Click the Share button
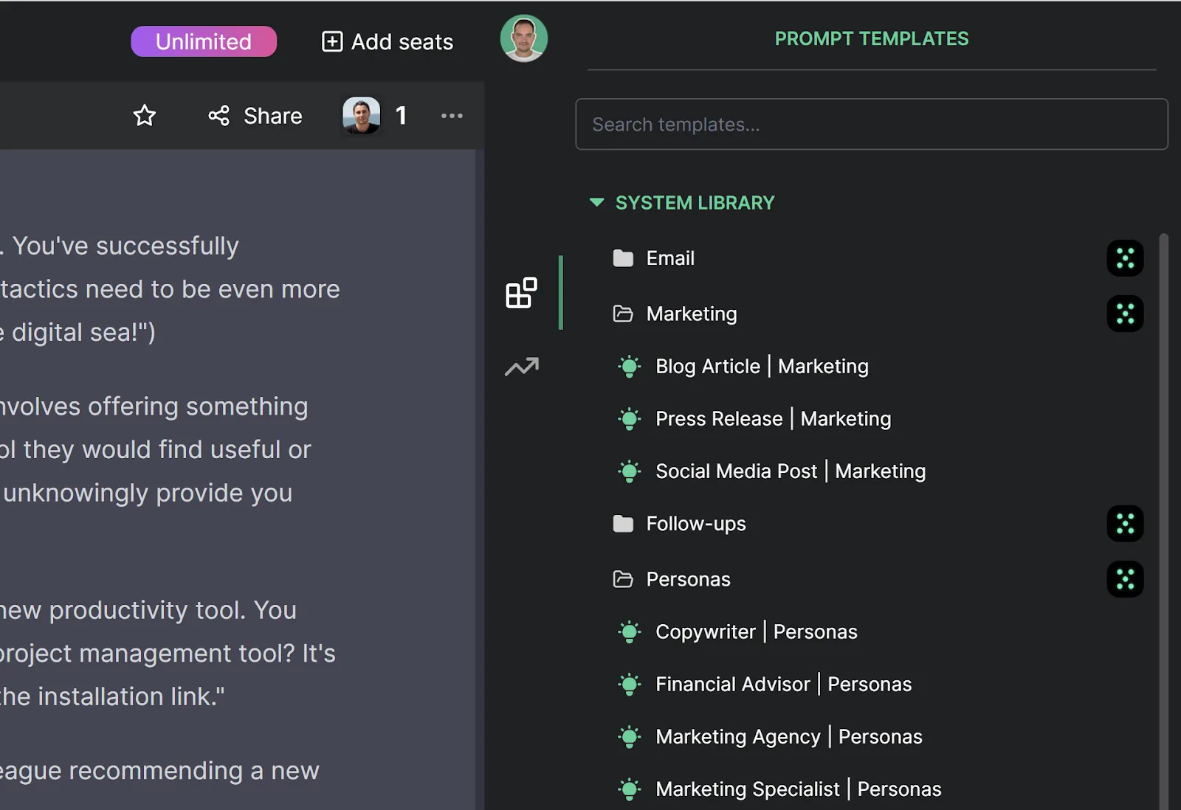The image size is (1181, 810). point(255,116)
